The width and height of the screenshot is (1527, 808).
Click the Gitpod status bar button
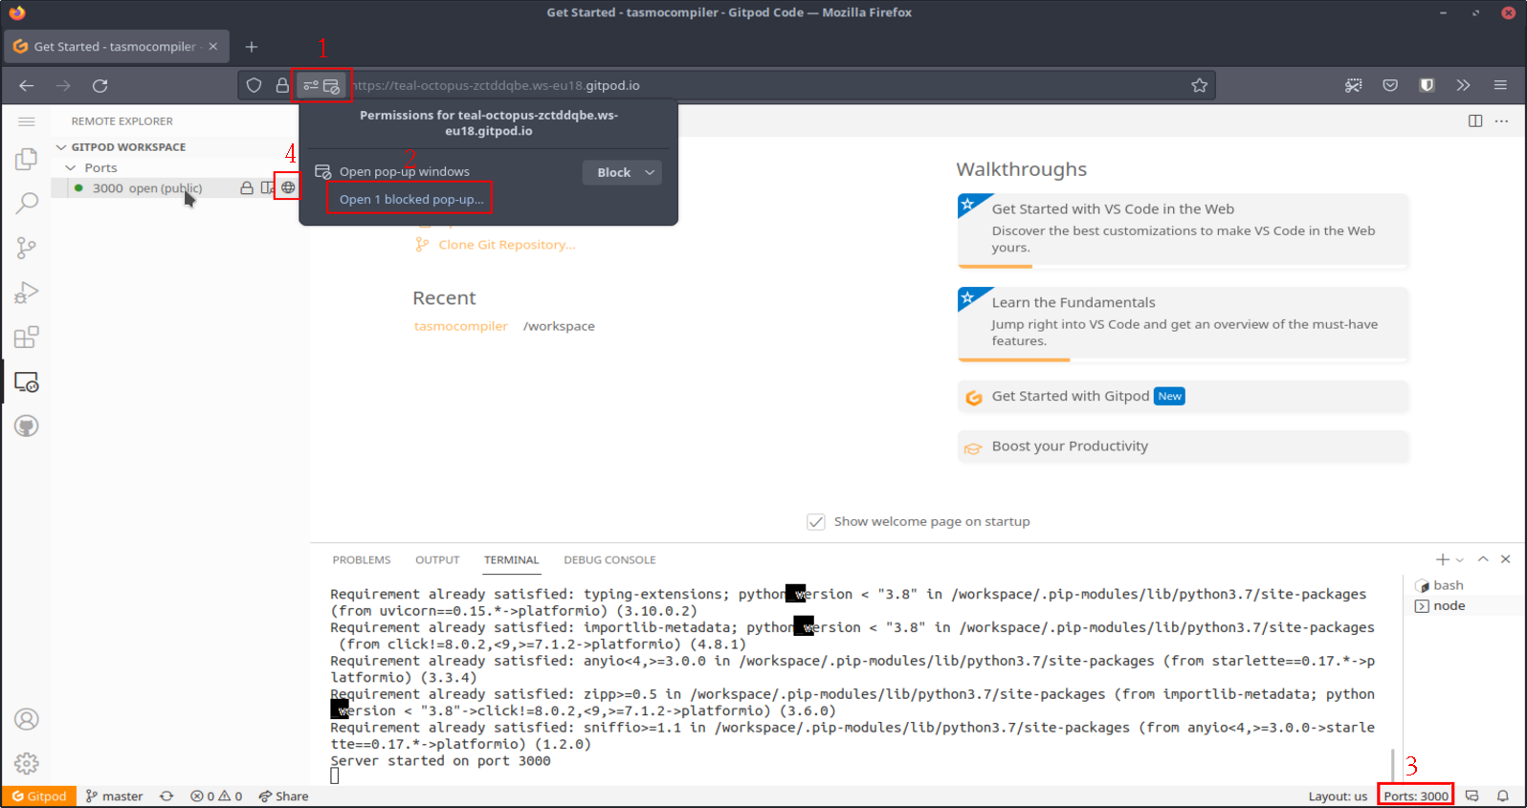[x=39, y=796]
